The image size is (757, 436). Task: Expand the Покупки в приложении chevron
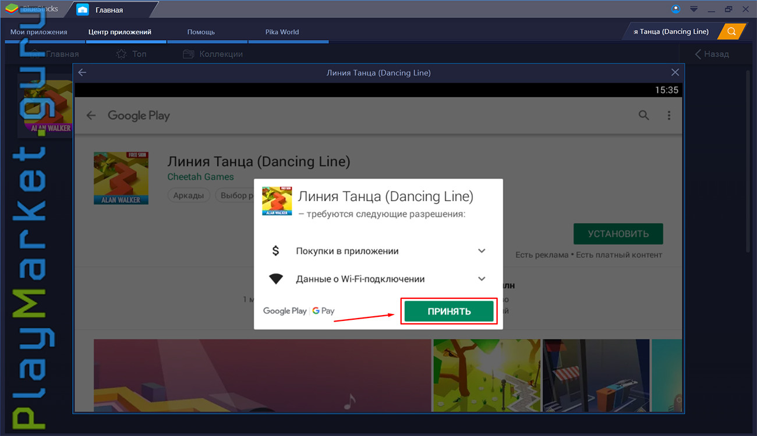pyautogui.click(x=482, y=251)
